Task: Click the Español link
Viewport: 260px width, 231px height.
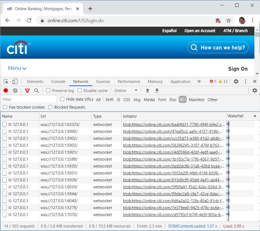Action: [x=169, y=31]
